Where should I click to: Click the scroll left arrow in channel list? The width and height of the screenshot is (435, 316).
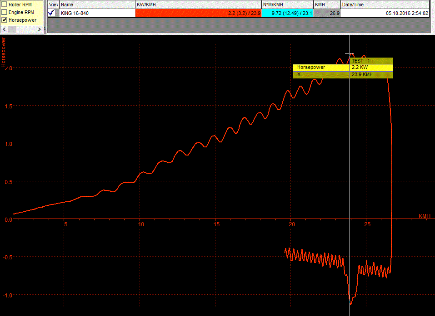coord(4,29)
